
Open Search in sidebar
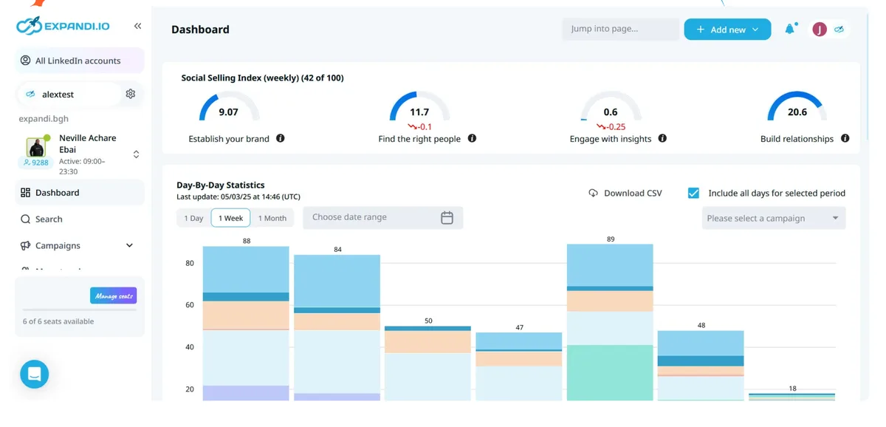point(80,219)
